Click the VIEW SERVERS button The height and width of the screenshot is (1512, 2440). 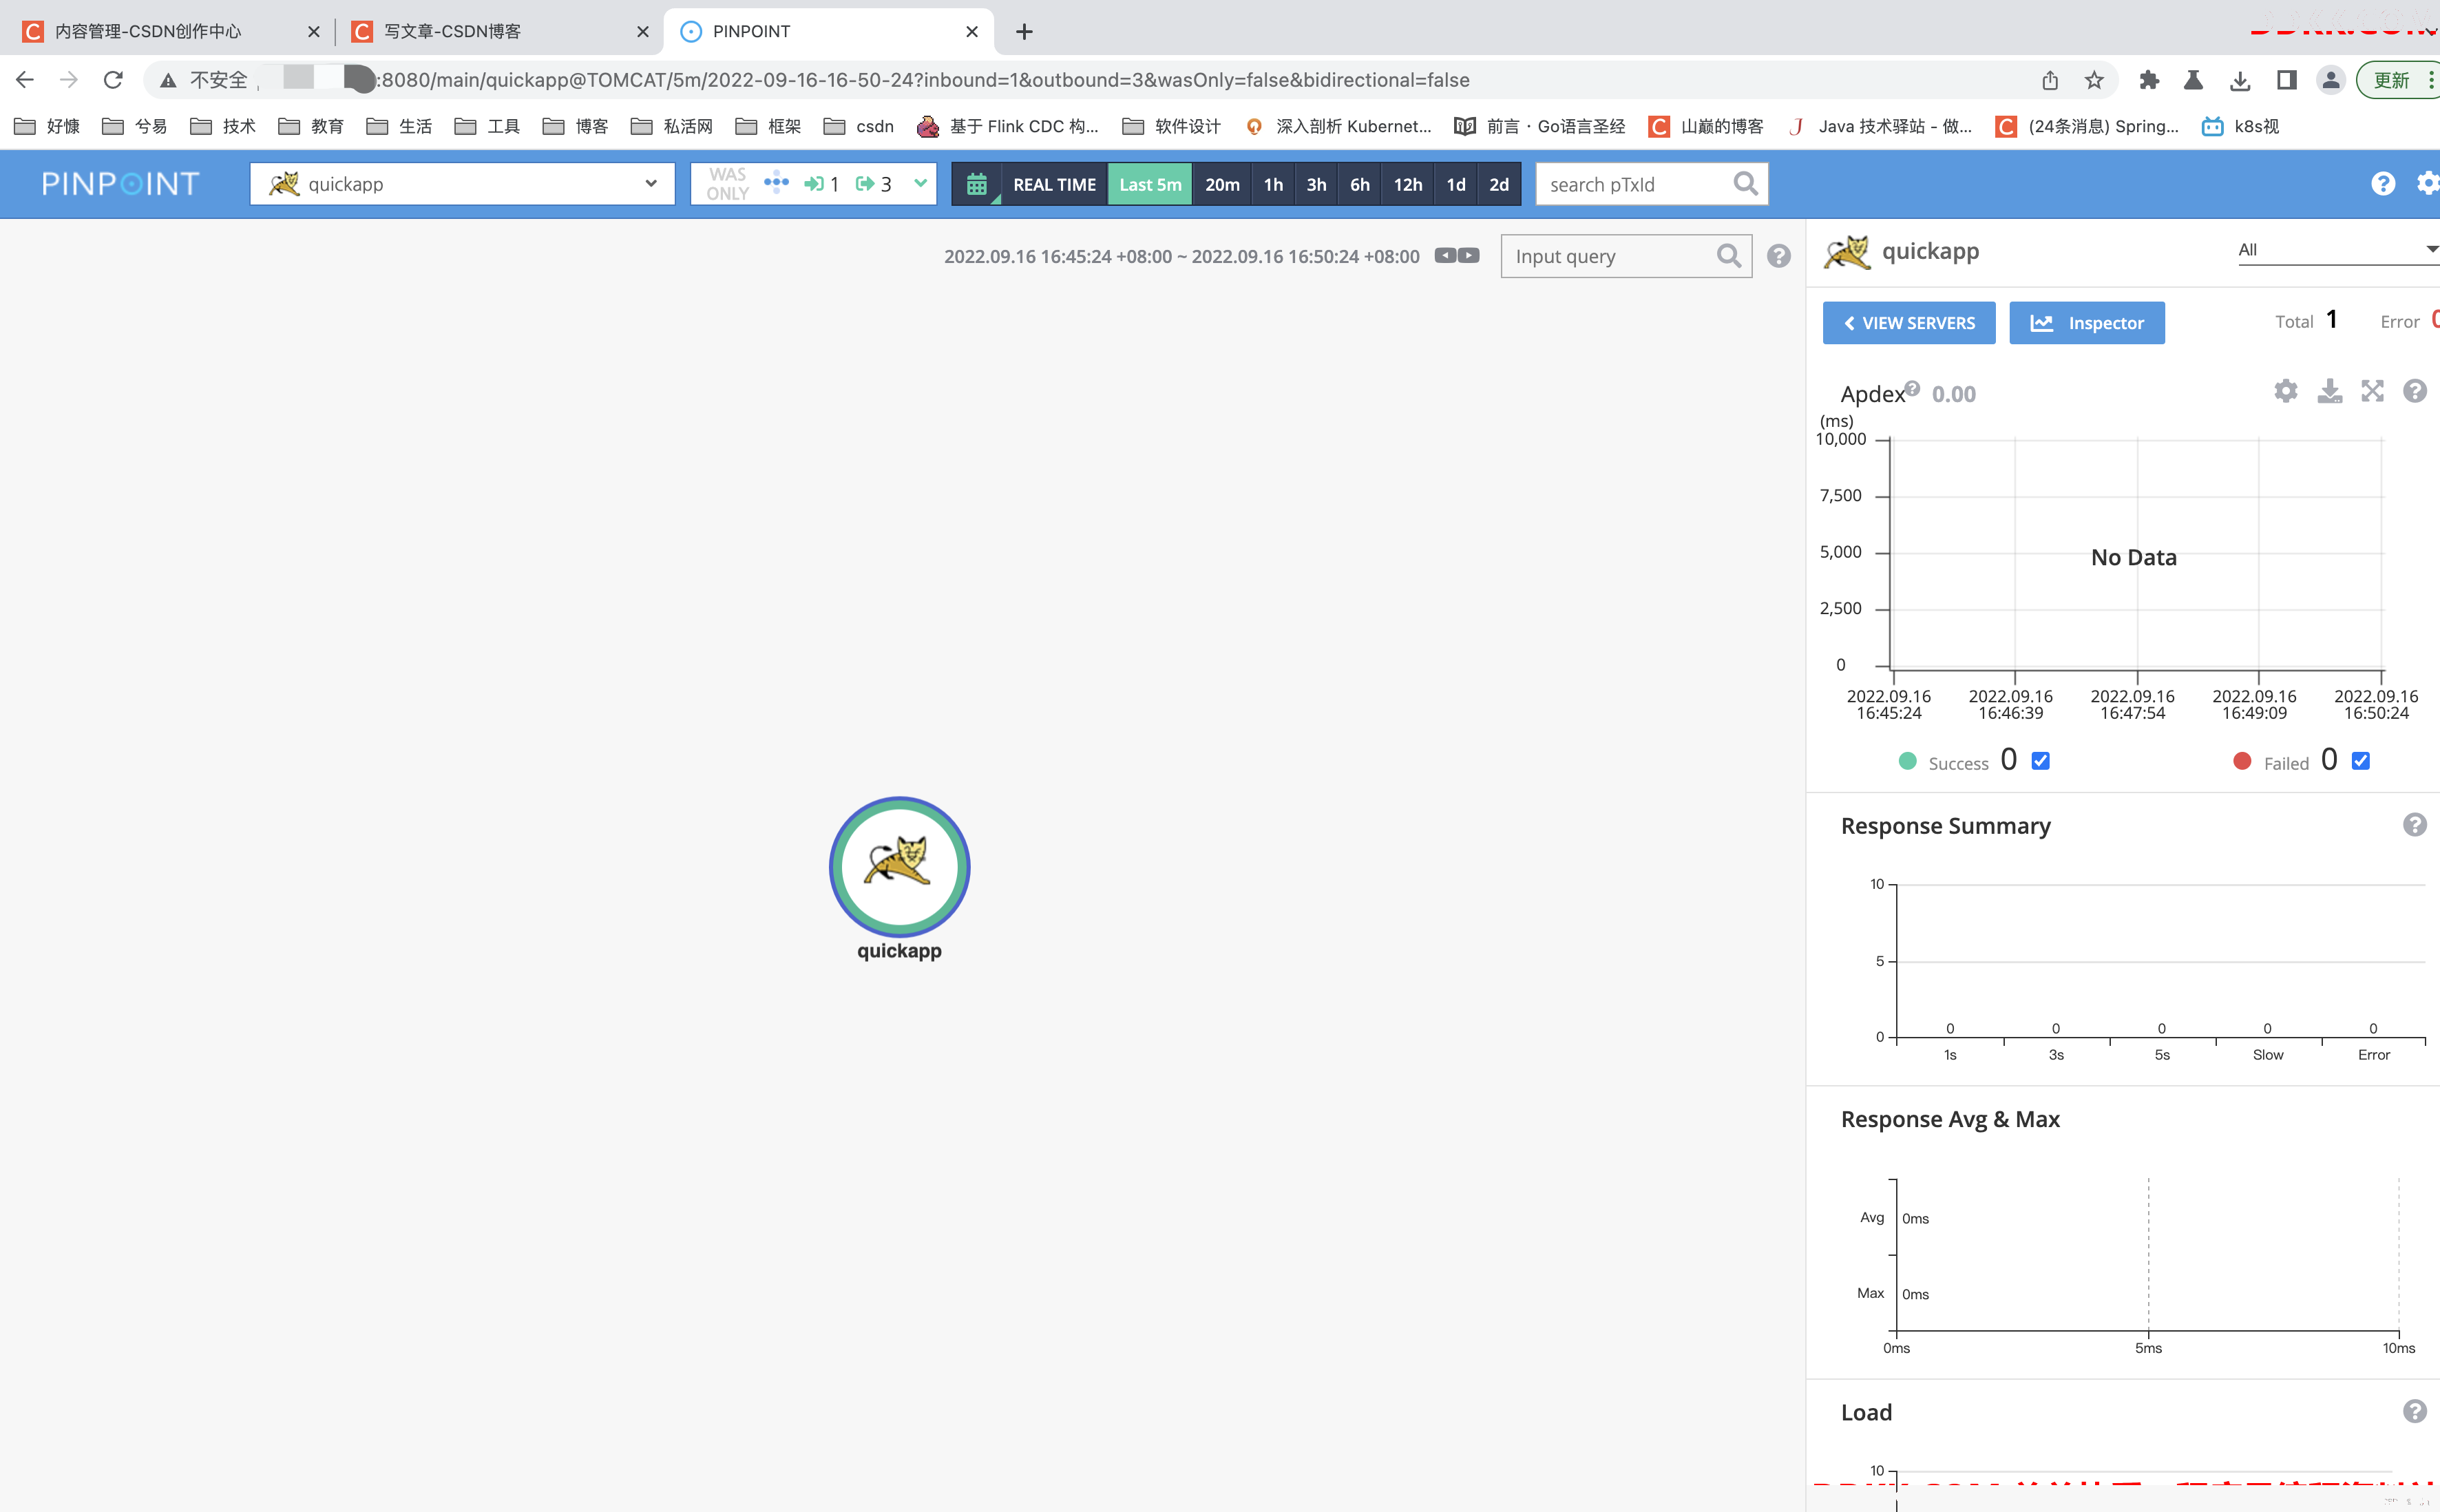point(1908,323)
